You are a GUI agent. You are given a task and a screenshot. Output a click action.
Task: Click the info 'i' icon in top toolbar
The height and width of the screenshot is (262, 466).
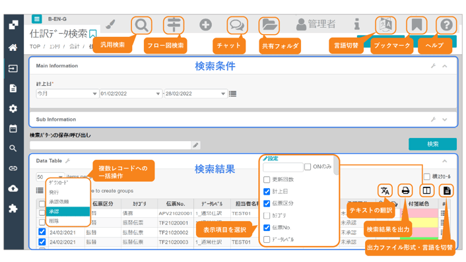pyautogui.click(x=357, y=24)
